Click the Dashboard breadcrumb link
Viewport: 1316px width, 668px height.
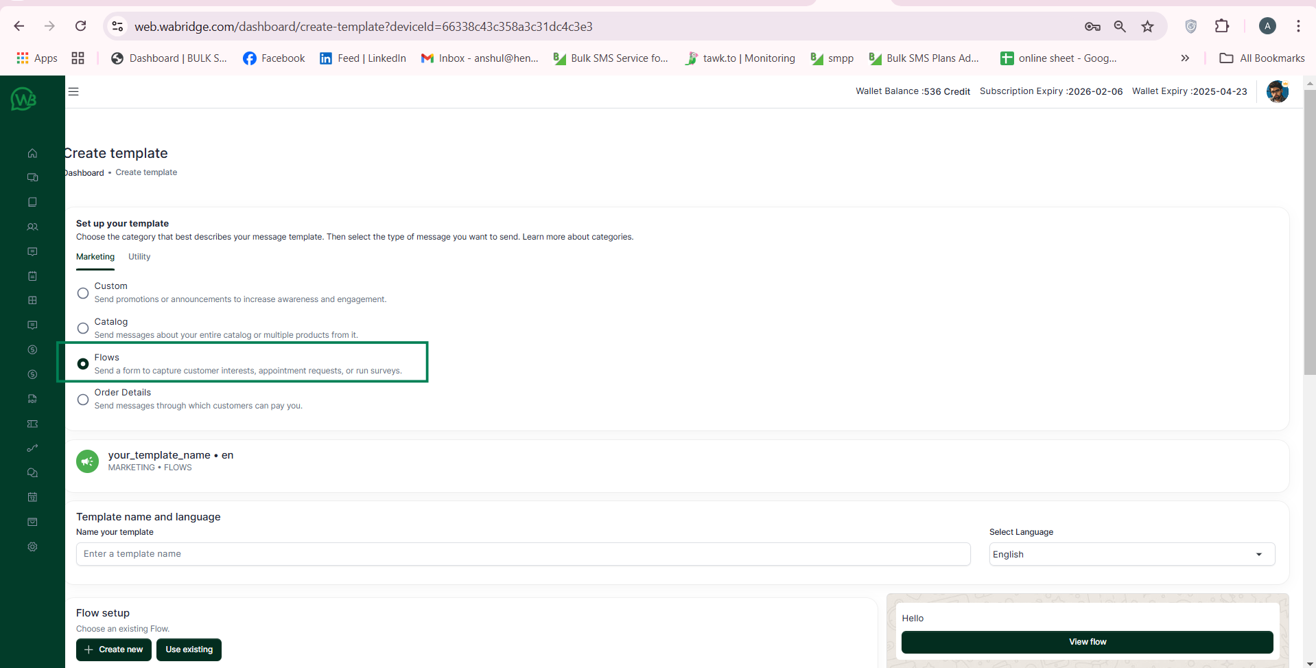point(85,173)
